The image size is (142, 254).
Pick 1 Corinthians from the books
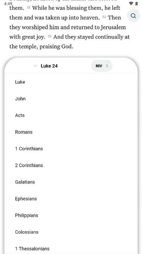(x=71, y=149)
